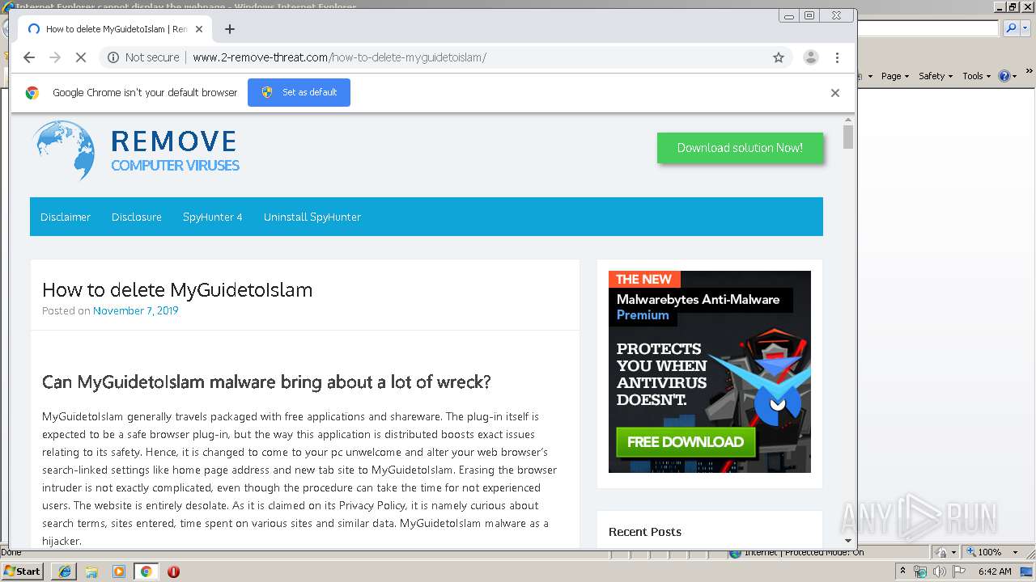Open the November 7, 2019 post date link

point(135,310)
